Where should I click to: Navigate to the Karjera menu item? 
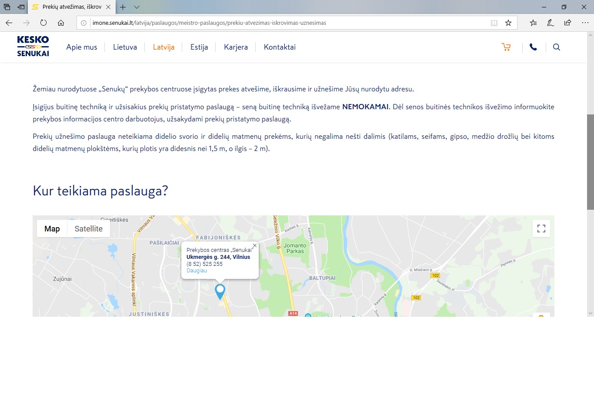(x=236, y=47)
